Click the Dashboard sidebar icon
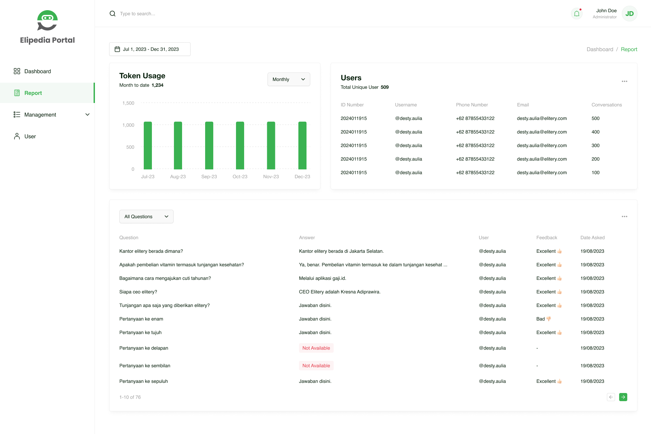651x434 pixels. 17,71
